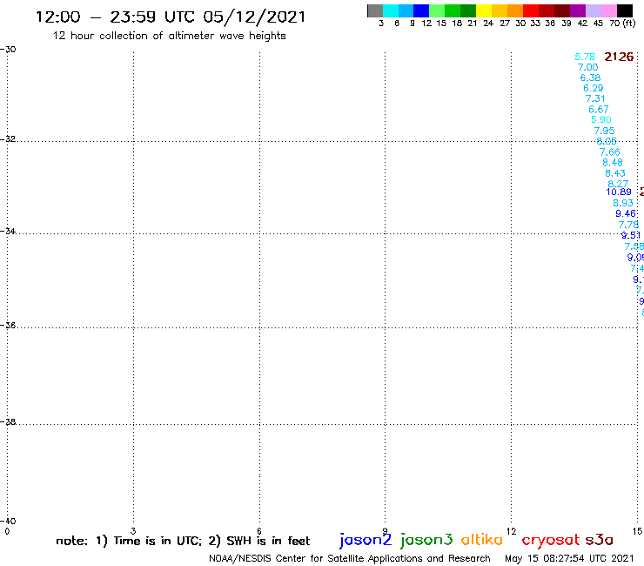
Task: Select the purple legend swatch
Action: click(x=578, y=10)
